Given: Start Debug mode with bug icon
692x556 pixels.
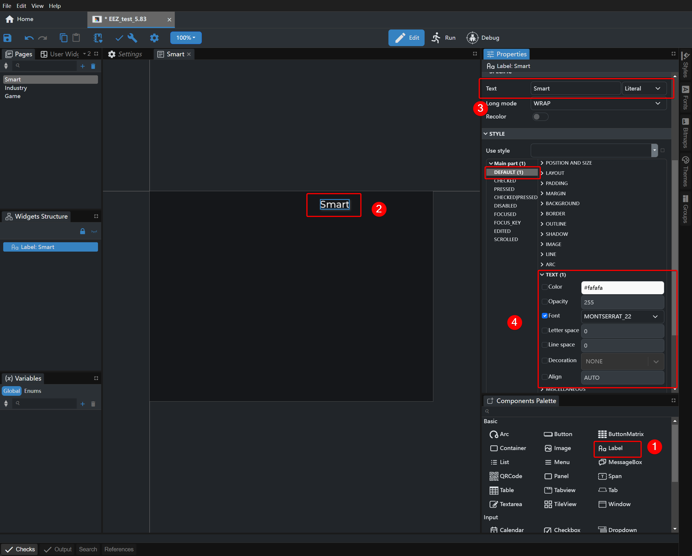Looking at the screenshot, I should click(x=472, y=38).
